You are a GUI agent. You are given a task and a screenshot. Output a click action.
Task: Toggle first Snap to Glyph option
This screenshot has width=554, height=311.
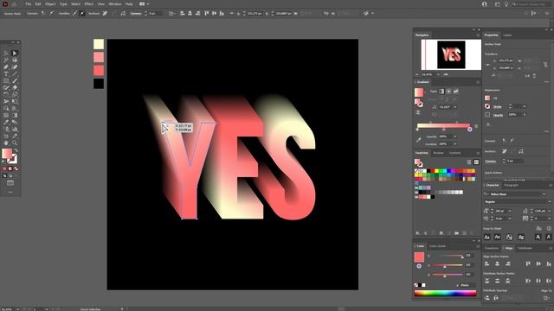(x=486, y=238)
